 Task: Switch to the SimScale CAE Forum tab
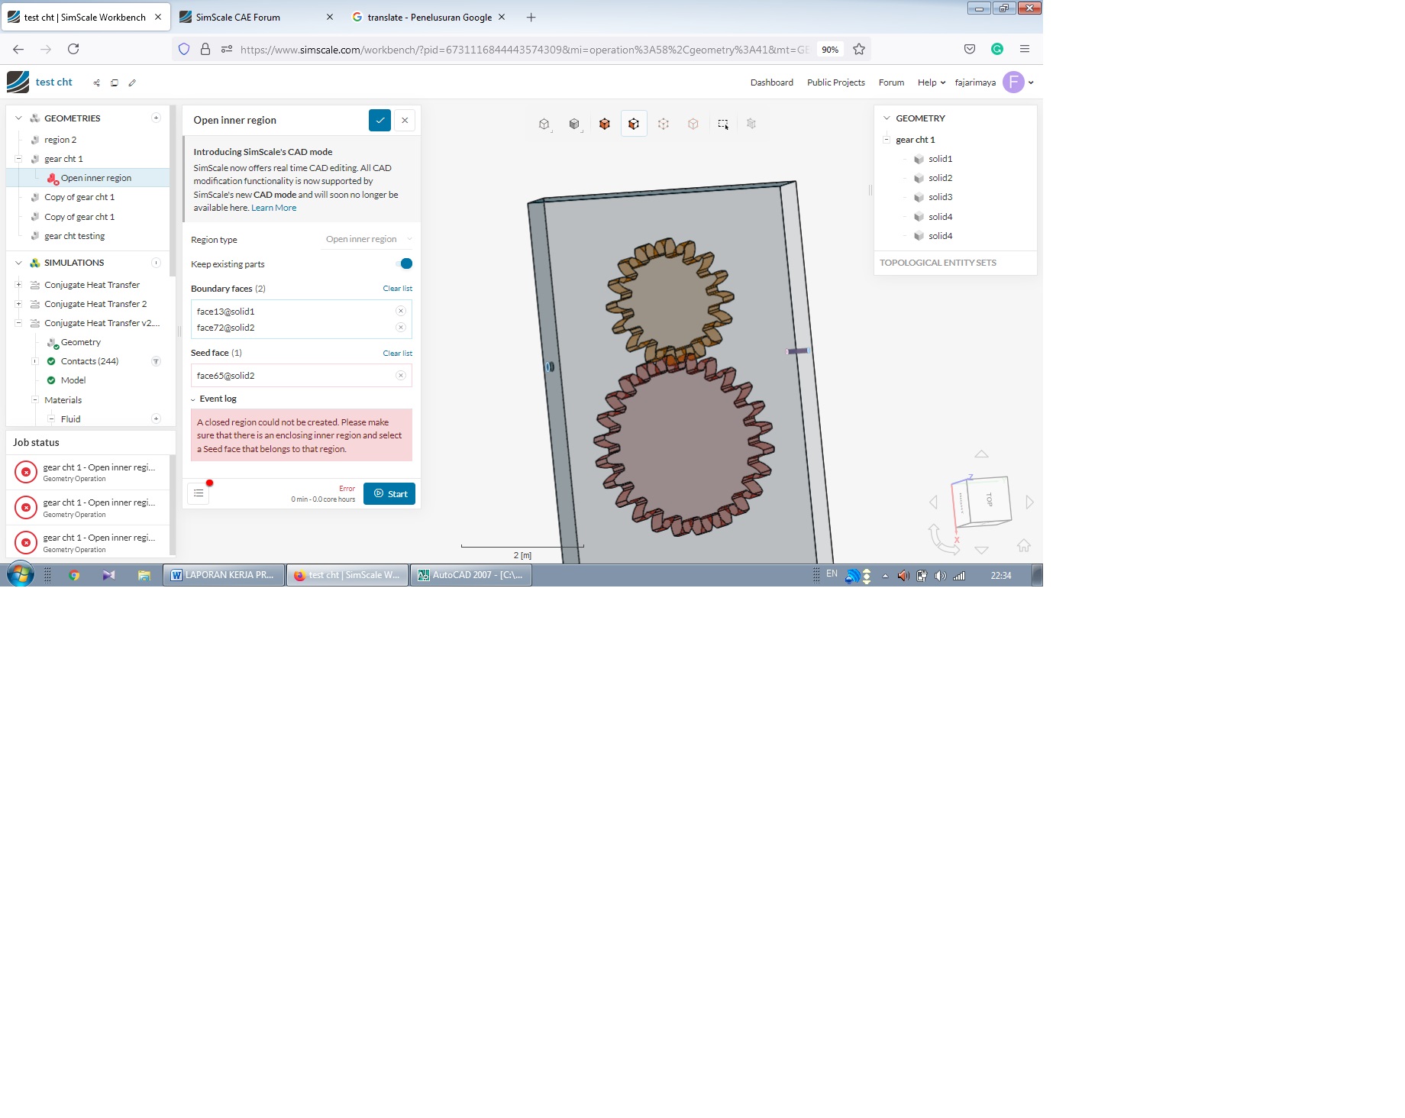click(x=256, y=17)
